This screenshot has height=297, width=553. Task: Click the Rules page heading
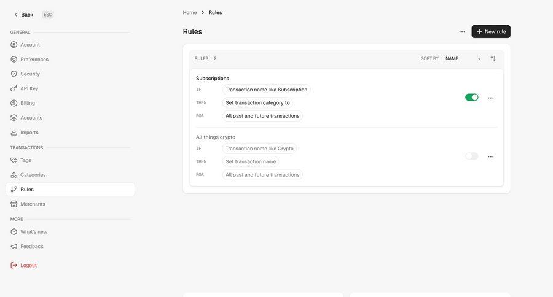click(192, 31)
